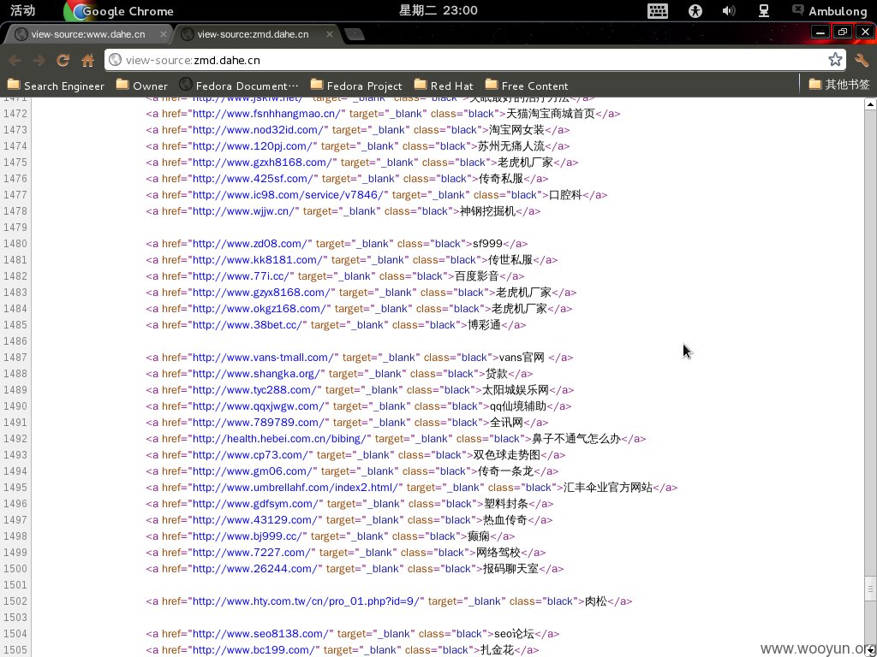877x657 pixels.
Task: Focus the address bar showing zmd.dahe.cn
Action: pyautogui.click(x=475, y=60)
